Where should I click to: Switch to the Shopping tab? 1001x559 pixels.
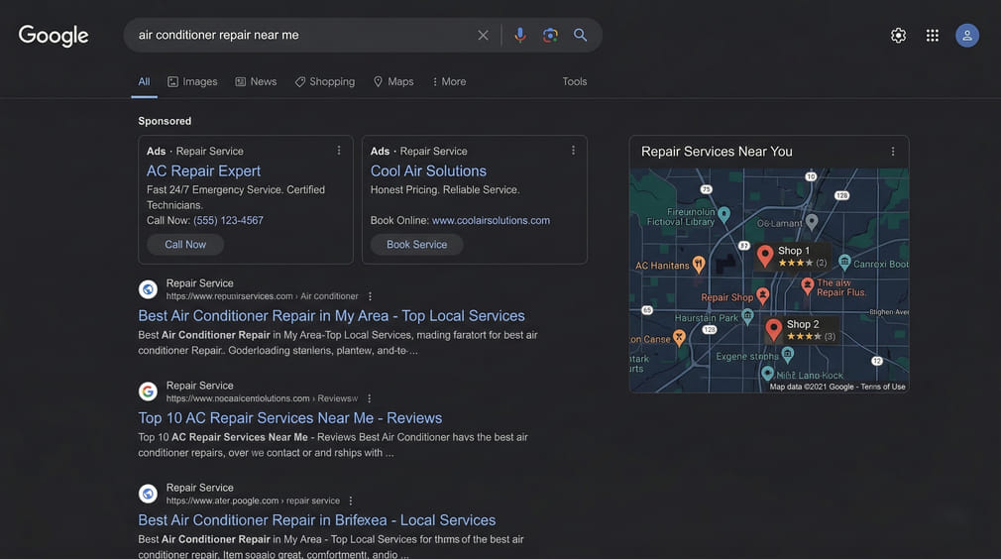[x=325, y=81]
